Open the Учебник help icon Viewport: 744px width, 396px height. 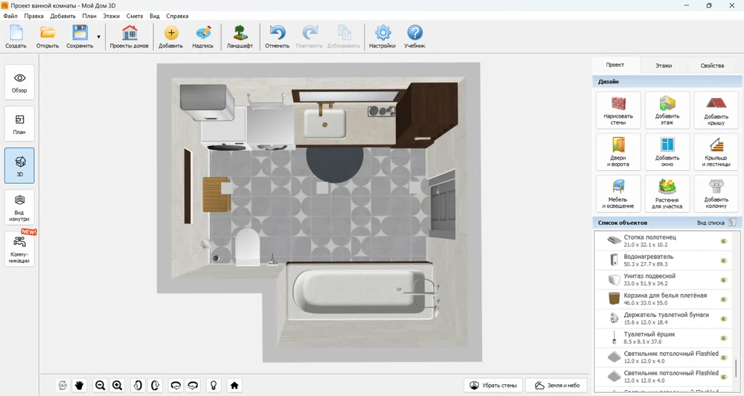(x=414, y=36)
